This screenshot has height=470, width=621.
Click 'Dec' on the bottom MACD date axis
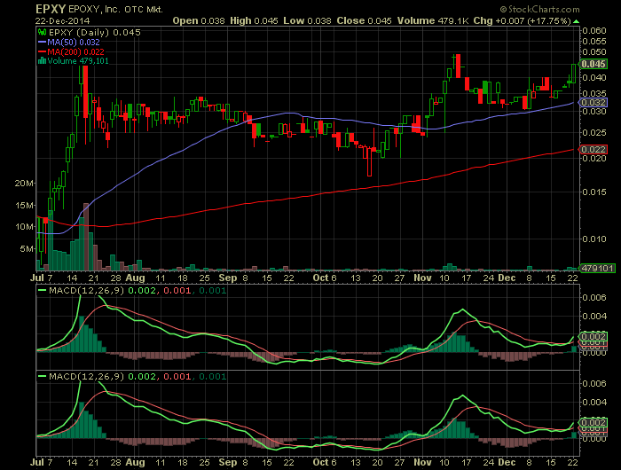click(507, 463)
